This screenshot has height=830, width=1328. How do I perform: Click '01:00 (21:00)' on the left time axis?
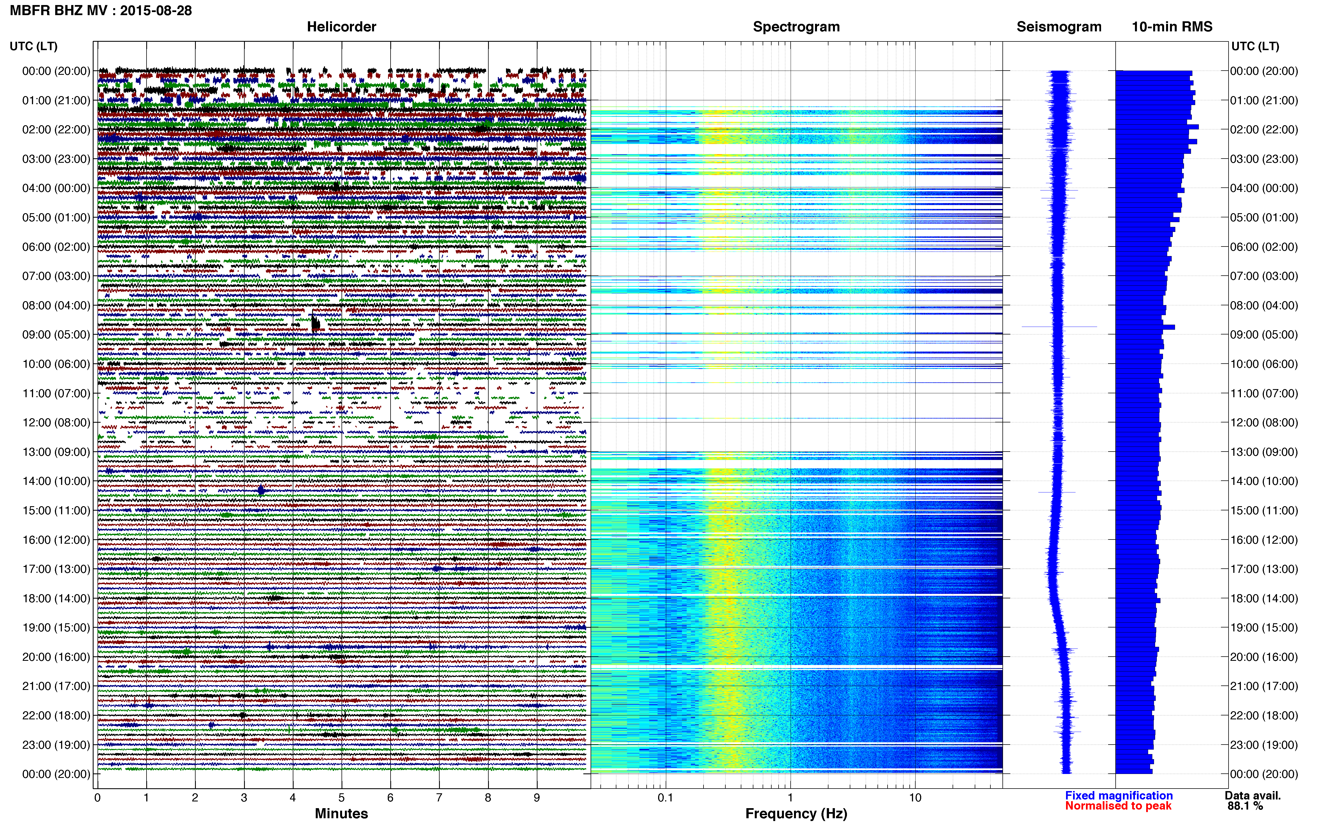[56, 101]
